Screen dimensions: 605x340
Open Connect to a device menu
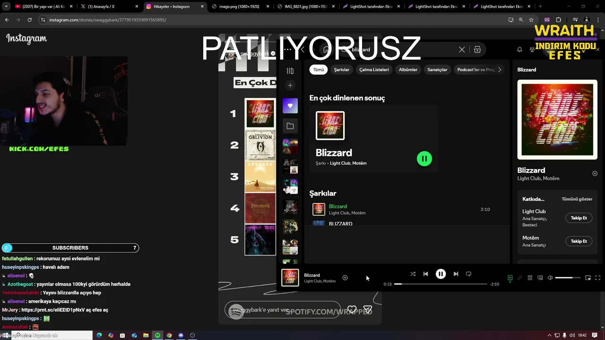(x=540, y=278)
